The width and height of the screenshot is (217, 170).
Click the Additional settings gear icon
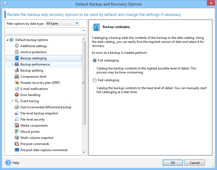pos(17,46)
